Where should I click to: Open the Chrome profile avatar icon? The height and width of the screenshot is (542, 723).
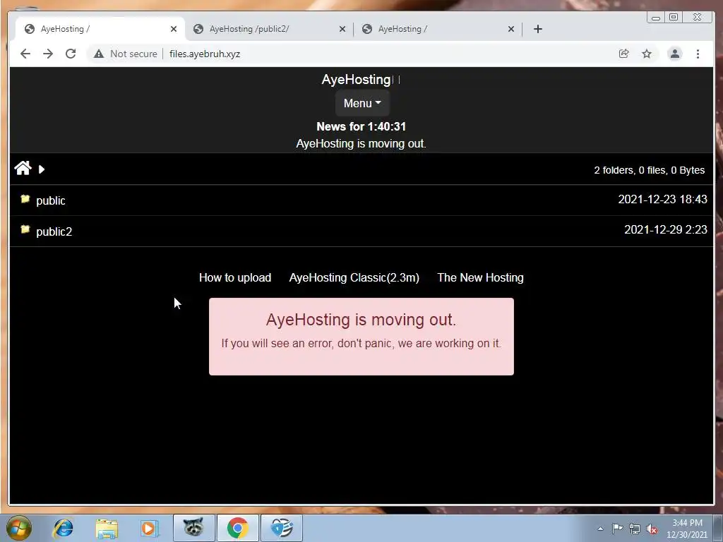(674, 54)
